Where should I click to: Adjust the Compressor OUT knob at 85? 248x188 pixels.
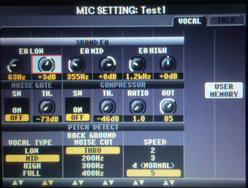[168, 106]
